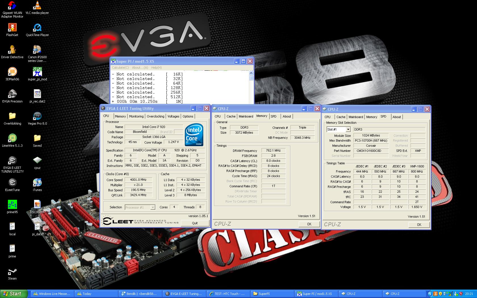This screenshot has width=477, height=298.
Task: Switch to the Overclocking tab in E-LEET
Action: coord(155,116)
